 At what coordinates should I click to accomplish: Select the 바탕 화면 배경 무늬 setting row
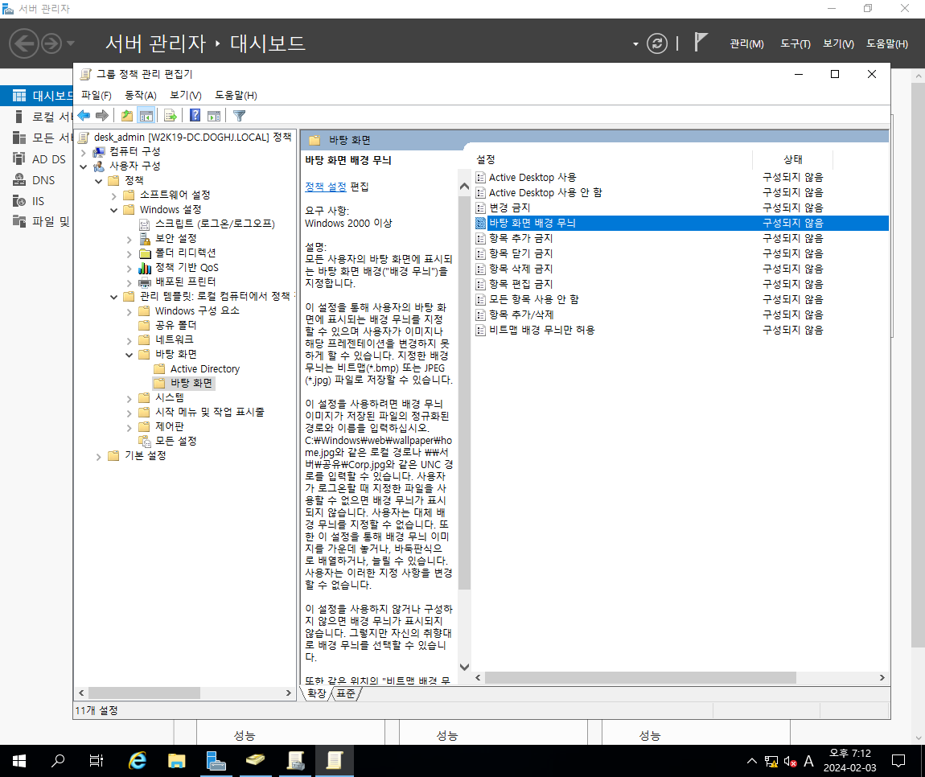(x=681, y=223)
